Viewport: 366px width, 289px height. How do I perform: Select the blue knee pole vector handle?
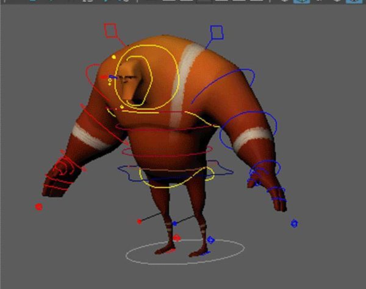pyautogui.click(x=174, y=224)
